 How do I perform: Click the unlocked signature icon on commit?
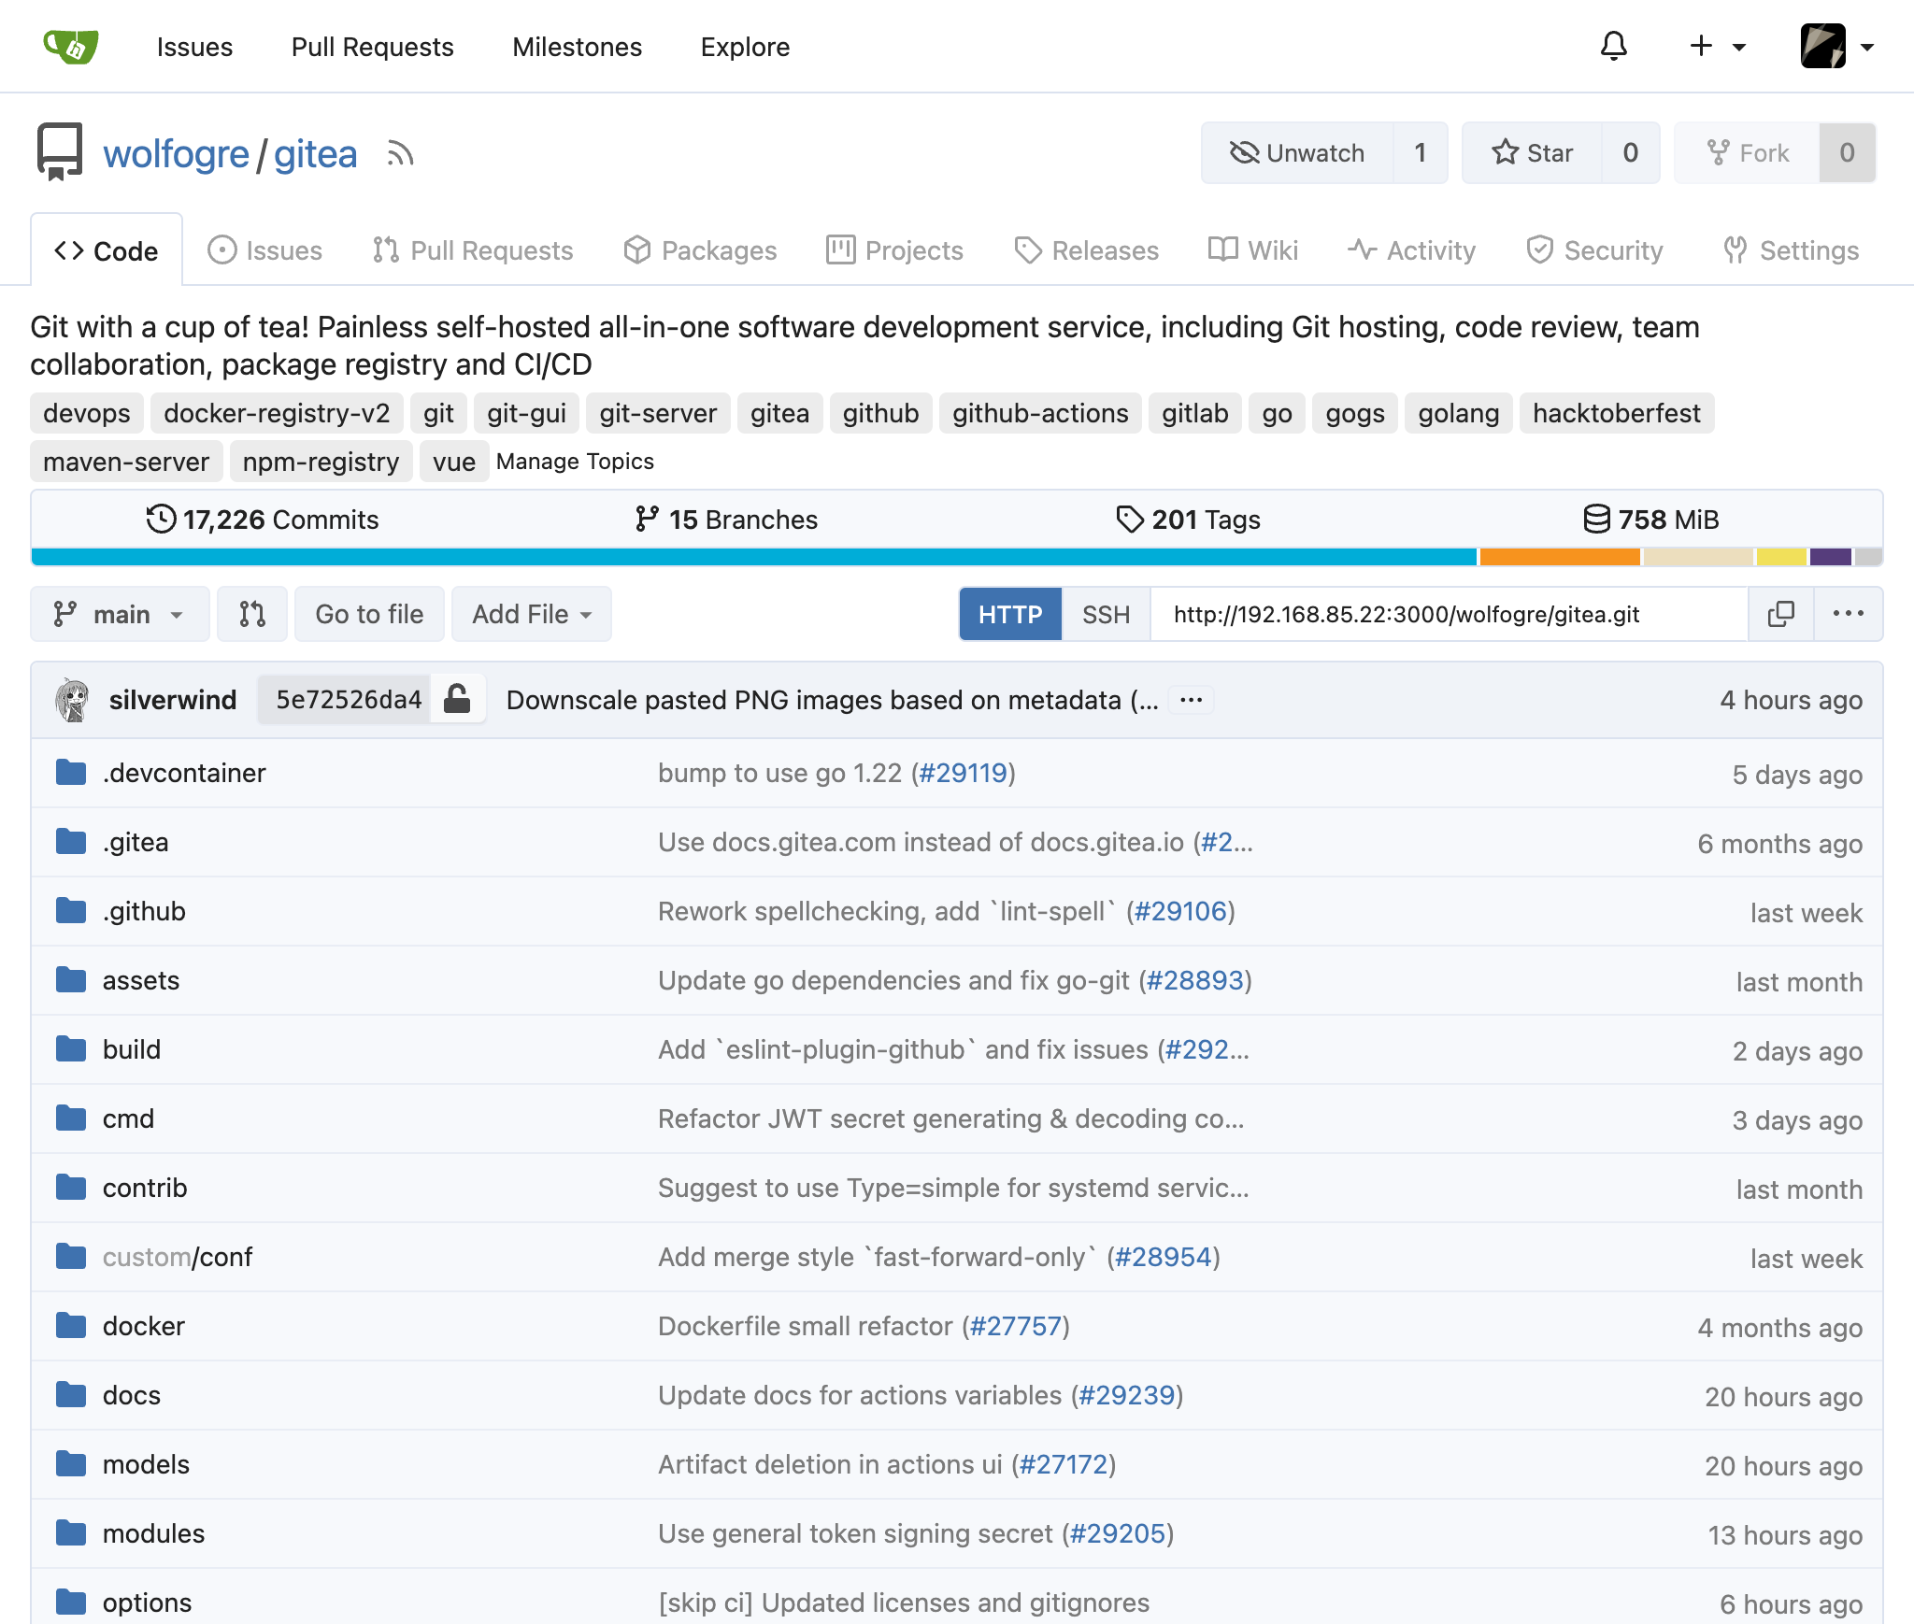click(457, 699)
